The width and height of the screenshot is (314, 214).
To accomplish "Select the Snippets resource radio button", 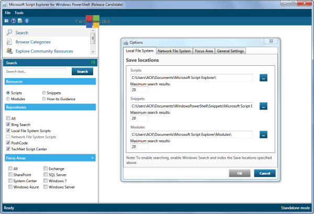I will click(44, 93).
